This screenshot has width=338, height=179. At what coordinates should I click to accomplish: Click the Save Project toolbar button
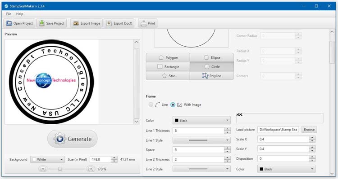click(x=52, y=23)
